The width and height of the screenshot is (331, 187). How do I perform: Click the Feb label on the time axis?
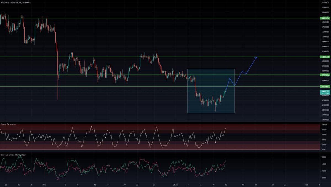pos(306,185)
